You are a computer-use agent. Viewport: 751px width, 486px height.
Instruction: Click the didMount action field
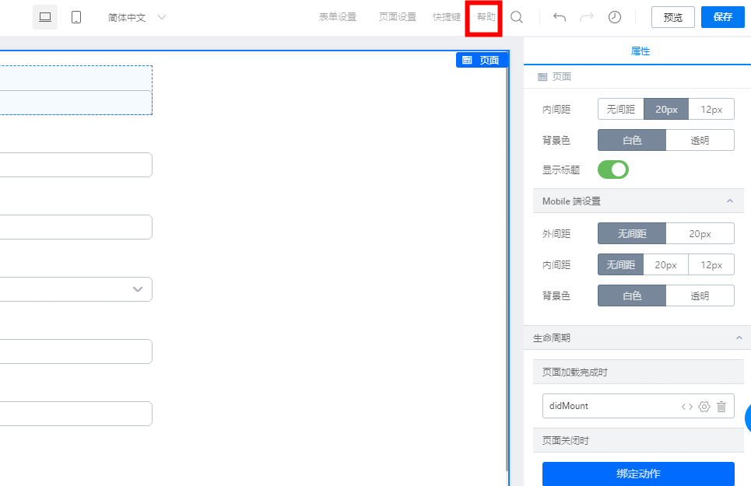pyautogui.click(x=638, y=406)
